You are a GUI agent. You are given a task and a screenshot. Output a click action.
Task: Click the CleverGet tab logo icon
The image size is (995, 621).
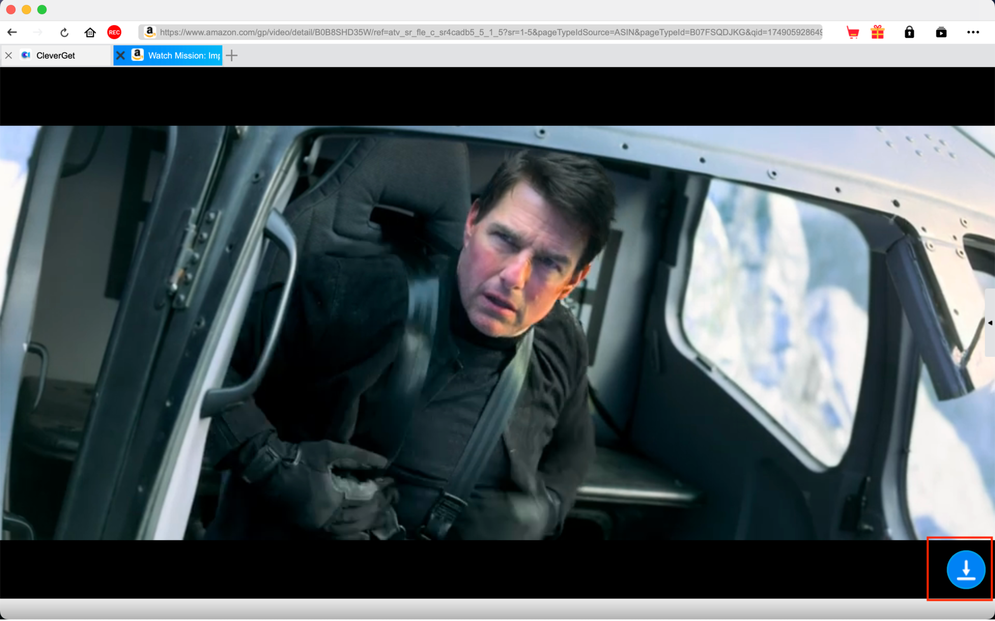coord(26,55)
